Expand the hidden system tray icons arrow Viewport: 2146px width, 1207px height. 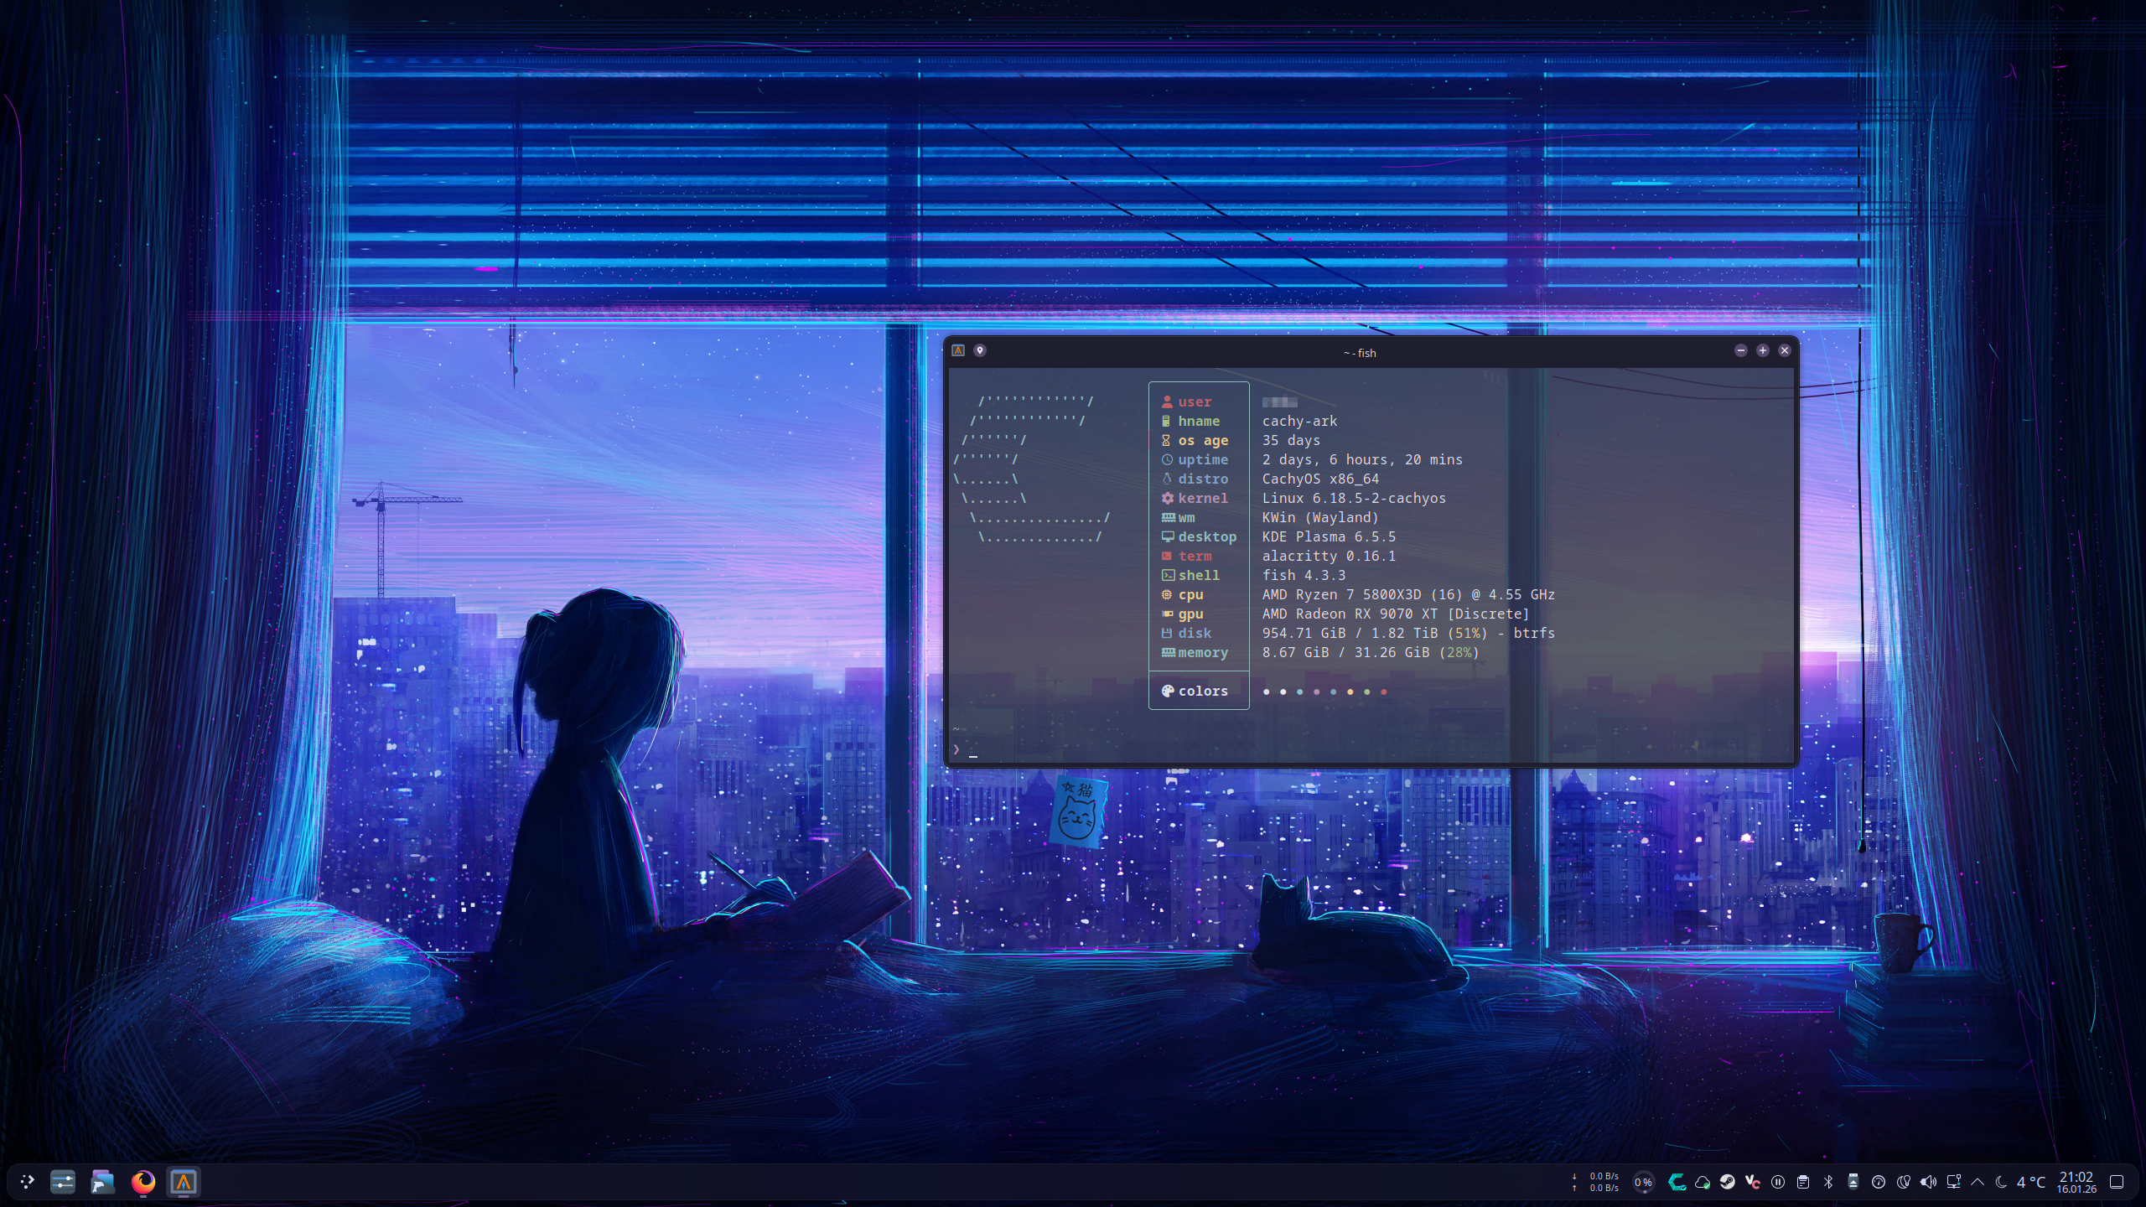(x=1978, y=1182)
